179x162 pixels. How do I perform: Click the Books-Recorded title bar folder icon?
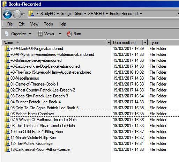click(x=5, y=4)
